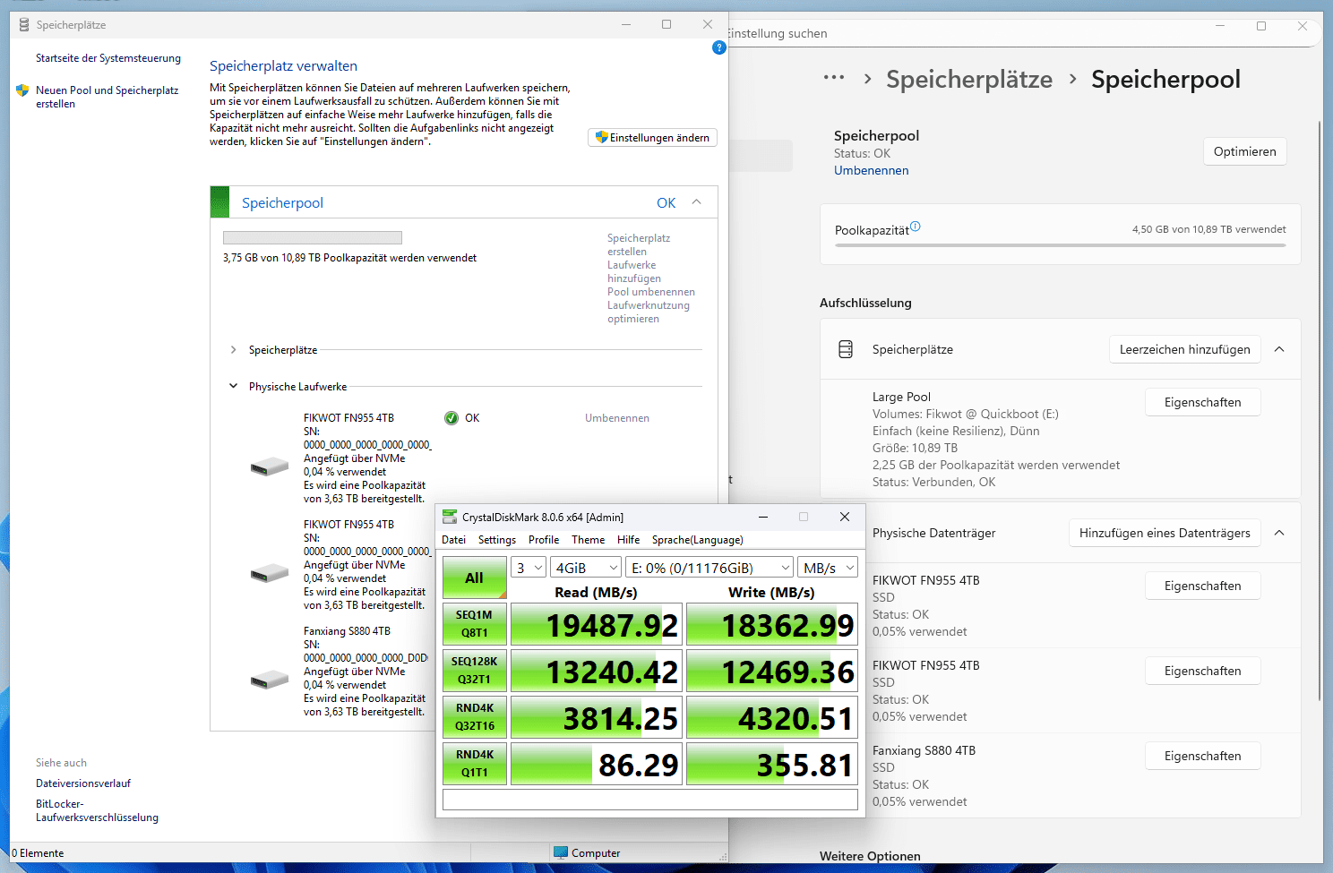
Task: Click Startseite der Systemsteuerung link
Action: tap(108, 58)
